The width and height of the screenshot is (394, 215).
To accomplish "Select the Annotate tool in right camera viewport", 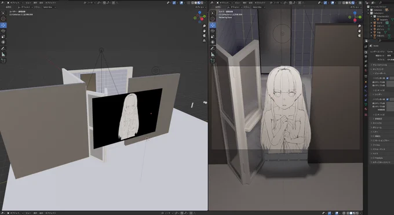I will [213, 49].
